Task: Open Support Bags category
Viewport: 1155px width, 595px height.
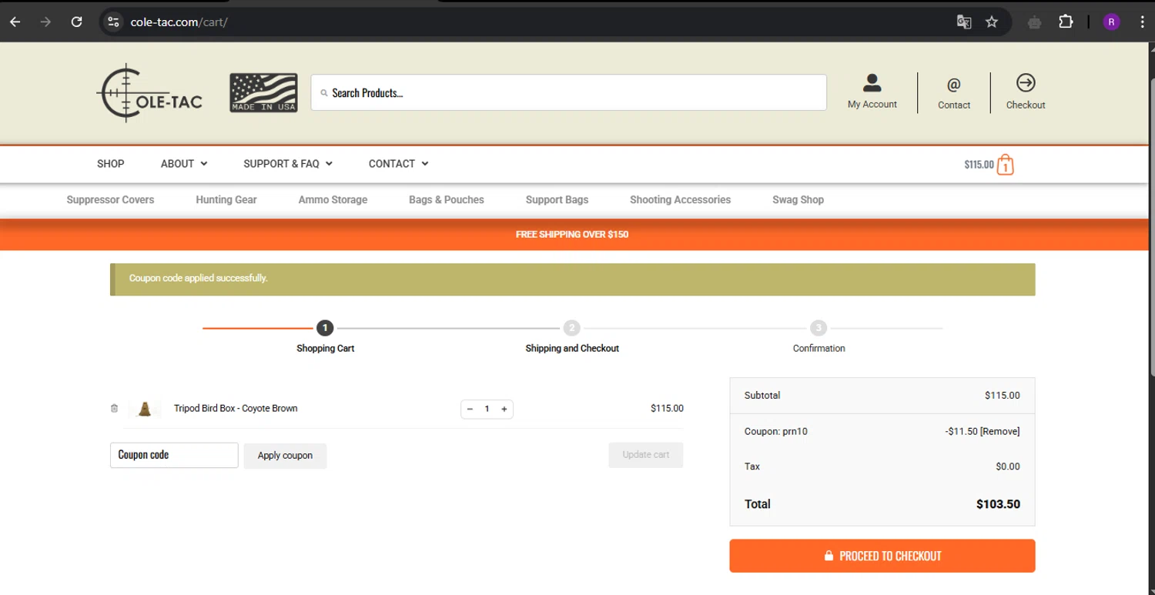Action: 557,199
